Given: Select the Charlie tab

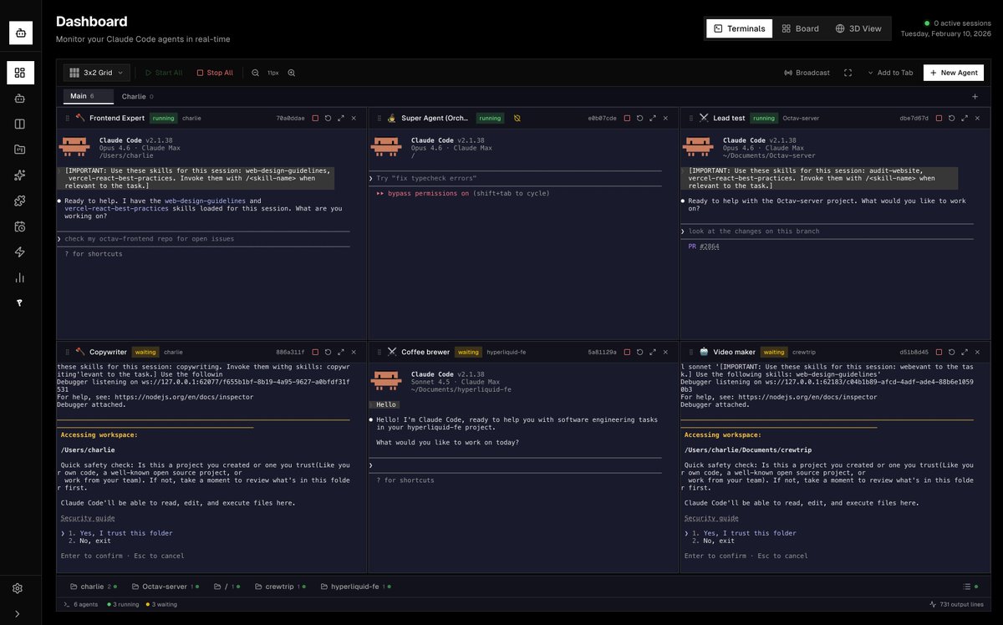Looking at the screenshot, I should pyautogui.click(x=137, y=96).
